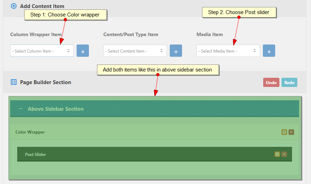Click the Above Sidebar Section title
Viewport: 311px width, 184px height.
pyautogui.click(x=56, y=109)
